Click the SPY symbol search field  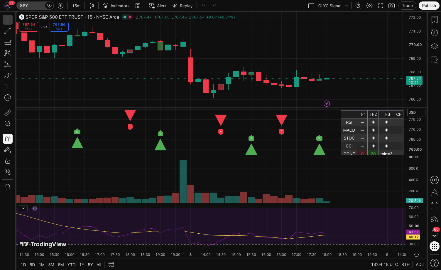35,6
